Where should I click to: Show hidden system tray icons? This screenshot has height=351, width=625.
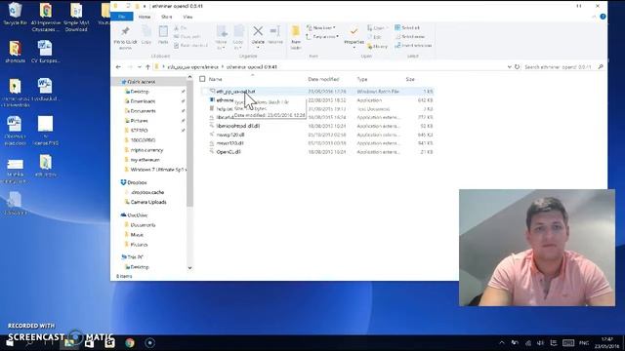click(x=502, y=343)
